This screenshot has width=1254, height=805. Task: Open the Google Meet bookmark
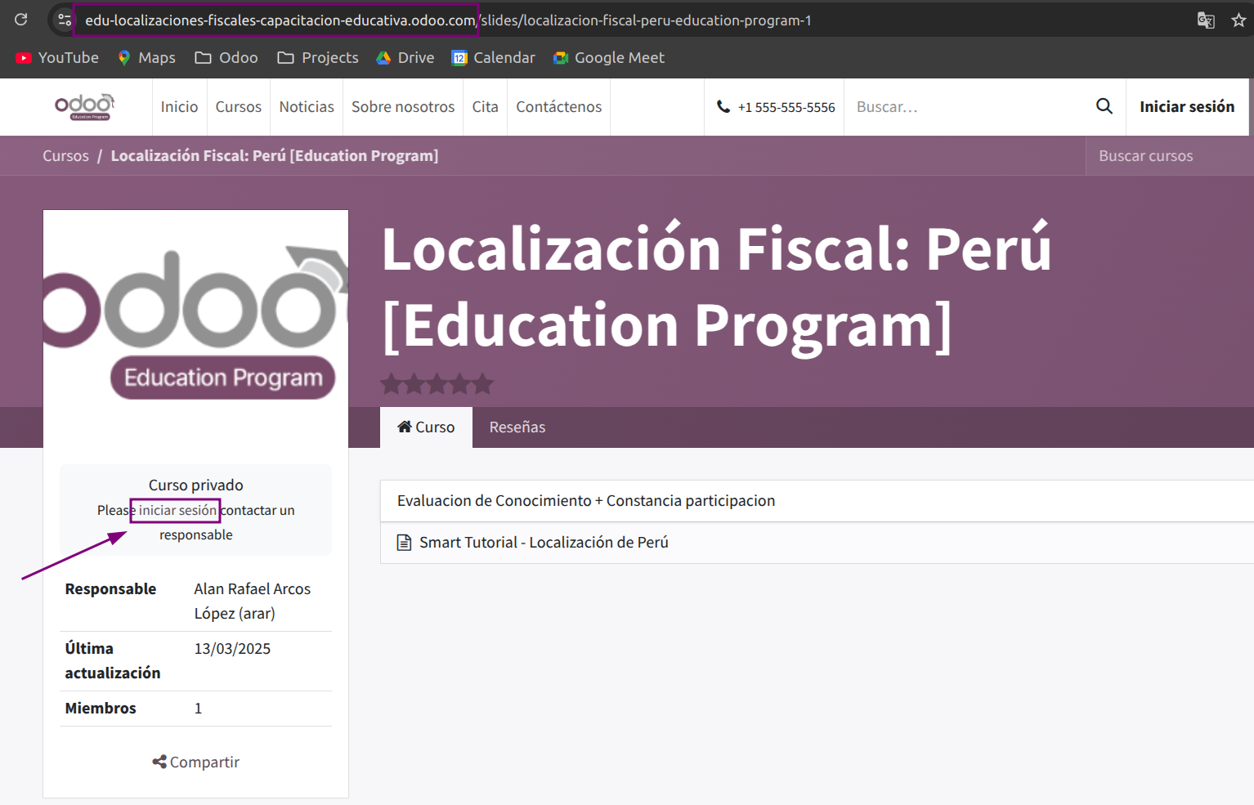(608, 58)
